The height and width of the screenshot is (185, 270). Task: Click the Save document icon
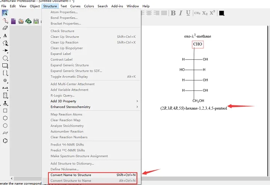[36, 21]
